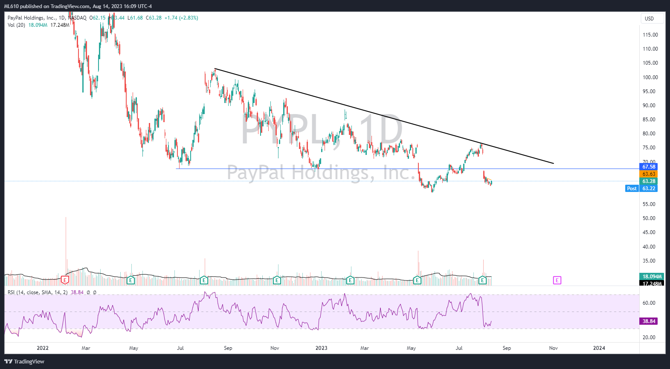Click the green earnings marker at Nov 2022
The width and height of the screenshot is (670, 369).
[277, 280]
